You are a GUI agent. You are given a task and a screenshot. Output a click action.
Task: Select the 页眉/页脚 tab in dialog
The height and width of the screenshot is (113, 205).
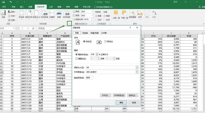[95, 33]
